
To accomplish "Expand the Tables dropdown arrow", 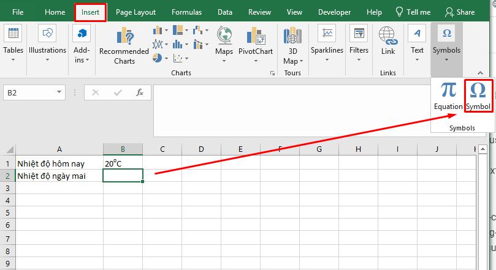I will pyautogui.click(x=13, y=59).
